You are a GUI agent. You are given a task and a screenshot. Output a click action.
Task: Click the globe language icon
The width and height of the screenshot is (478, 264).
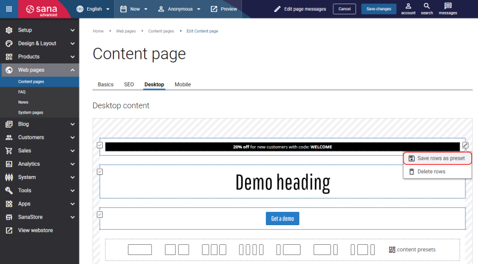(x=80, y=9)
